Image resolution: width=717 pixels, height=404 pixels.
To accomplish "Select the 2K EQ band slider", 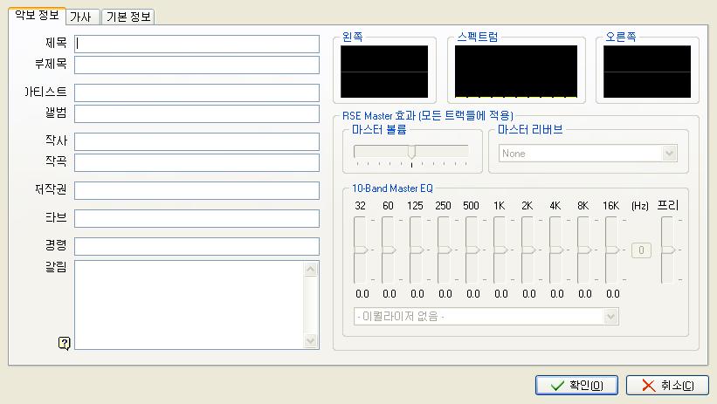I will (527, 250).
